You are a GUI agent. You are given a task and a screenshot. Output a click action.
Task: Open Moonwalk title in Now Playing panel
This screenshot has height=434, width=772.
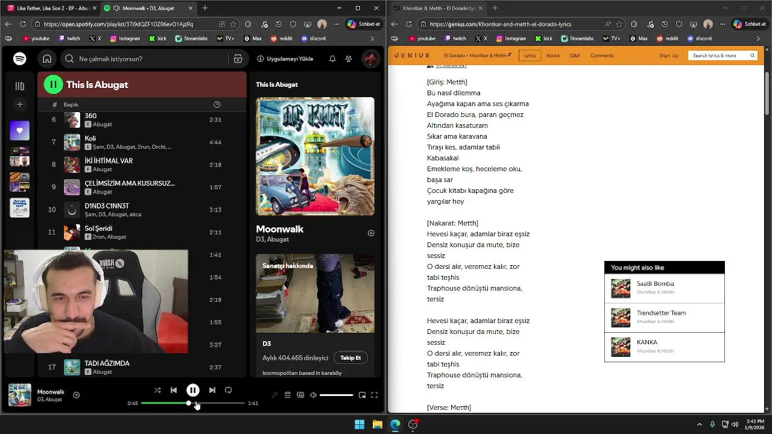(x=279, y=229)
